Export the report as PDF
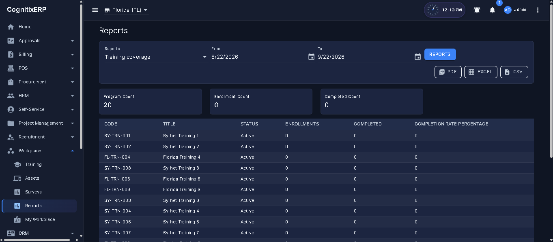Viewport: 553px width, 242px height. [x=448, y=72]
